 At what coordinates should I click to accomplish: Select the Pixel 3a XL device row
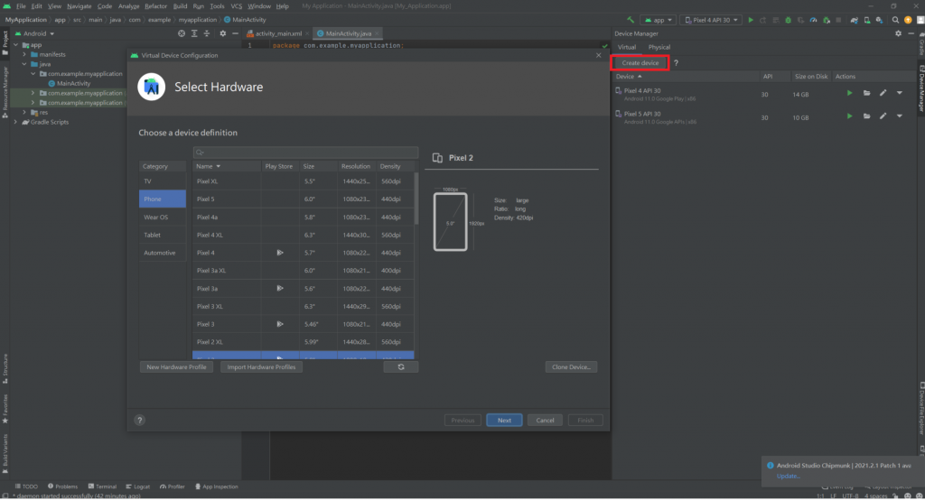tap(304, 271)
